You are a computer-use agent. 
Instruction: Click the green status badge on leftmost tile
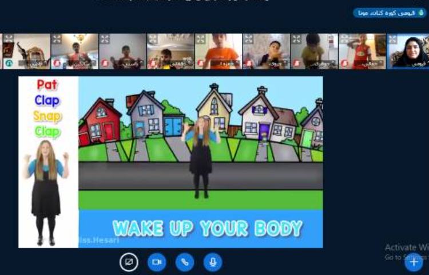click(x=9, y=63)
